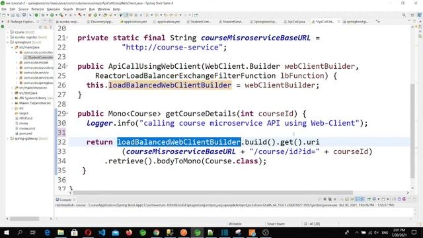The height and width of the screenshot is (238, 423).
Task: Expand JRE System Library node
Action: pos(12,99)
